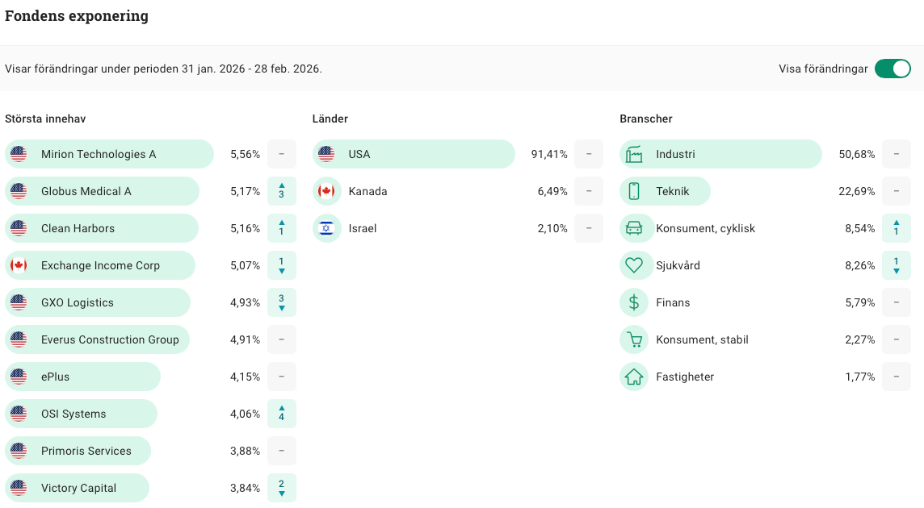
Task: Click the up 1 badge for Konsument, cyklisk
Action: (x=897, y=228)
